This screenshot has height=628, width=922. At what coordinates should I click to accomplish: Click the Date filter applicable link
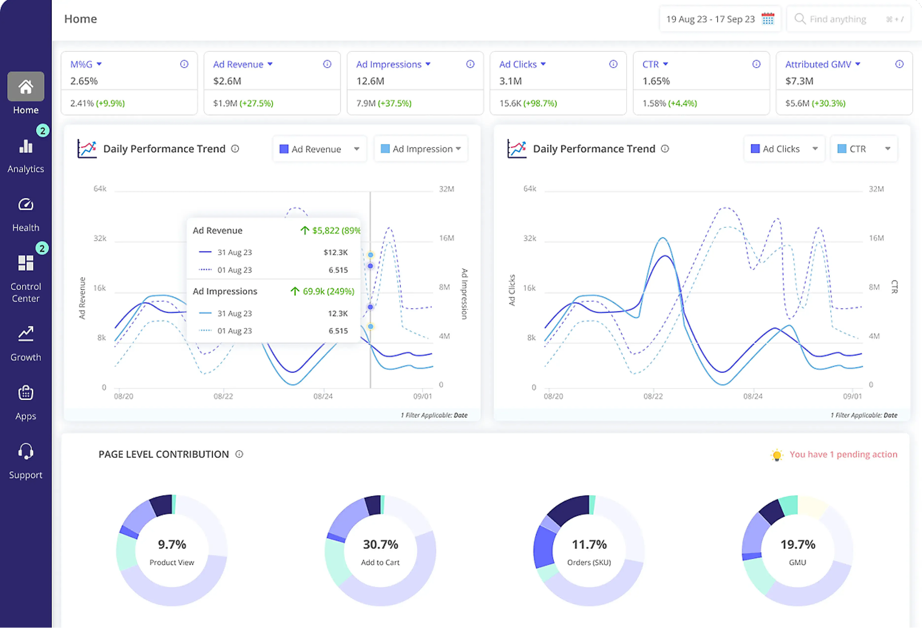[460, 415]
